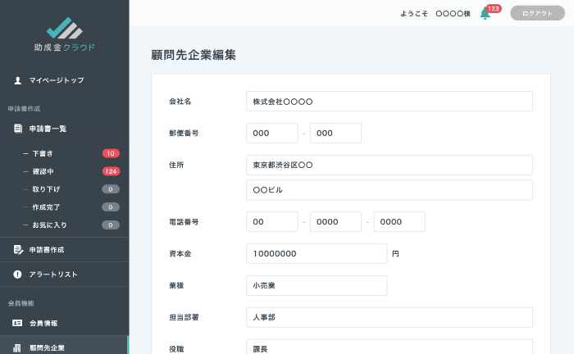Click the アラートリスト exclamation icon
This screenshot has height=354, width=574.
tap(17, 274)
